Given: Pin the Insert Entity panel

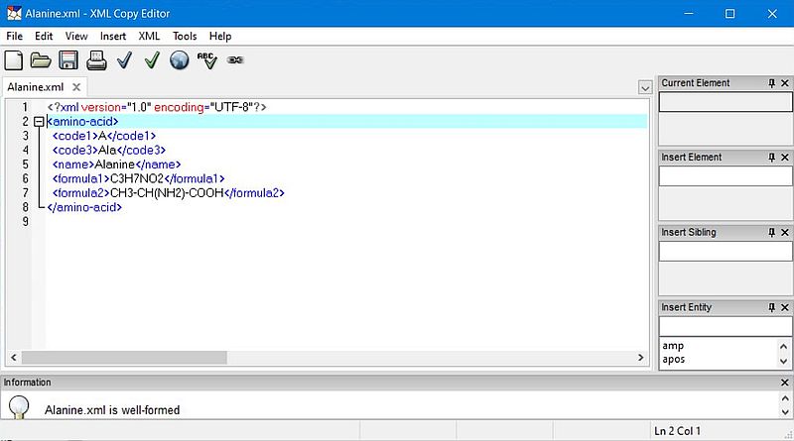Looking at the screenshot, I should pyautogui.click(x=772, y=307).
